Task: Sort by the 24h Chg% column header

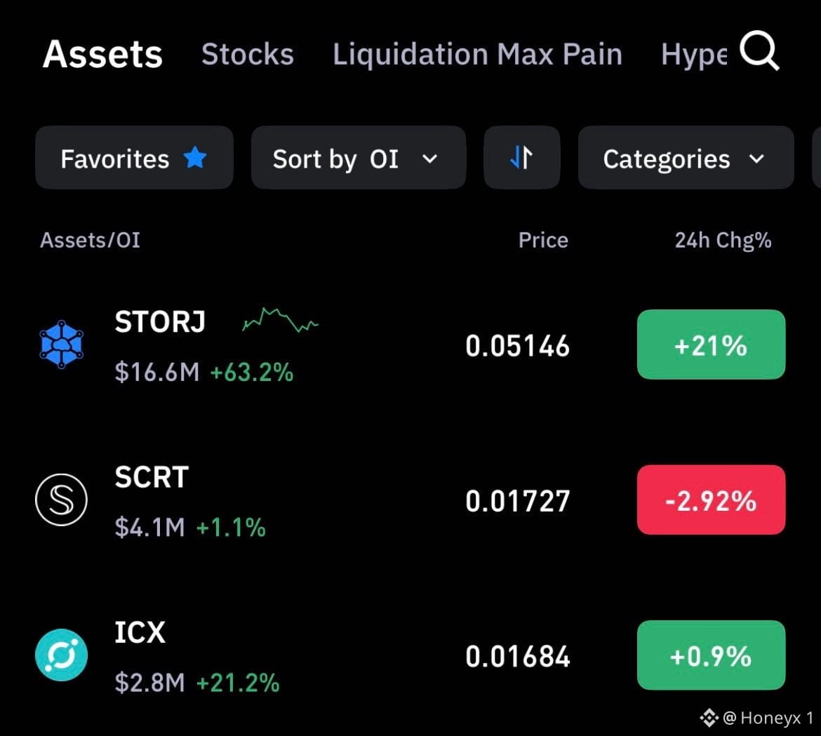Action: coord(723,240)
